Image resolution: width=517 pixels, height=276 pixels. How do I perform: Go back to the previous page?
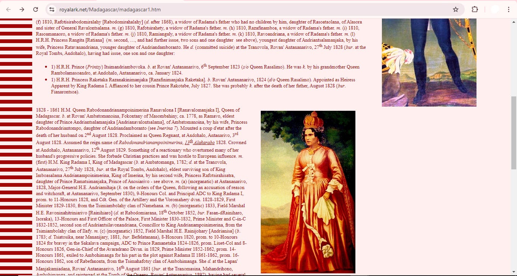(8, 9)
